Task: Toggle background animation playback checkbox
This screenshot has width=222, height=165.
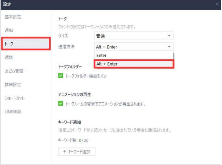Action: point(61,104)
